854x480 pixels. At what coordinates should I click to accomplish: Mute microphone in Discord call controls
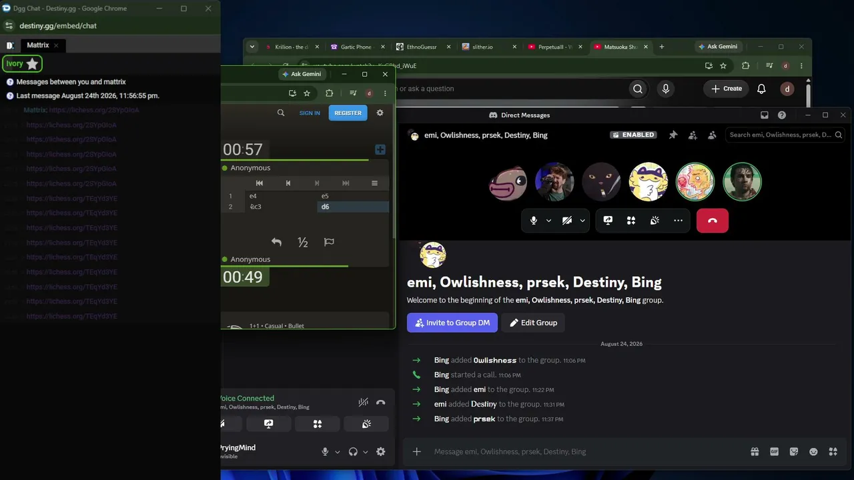533,221
